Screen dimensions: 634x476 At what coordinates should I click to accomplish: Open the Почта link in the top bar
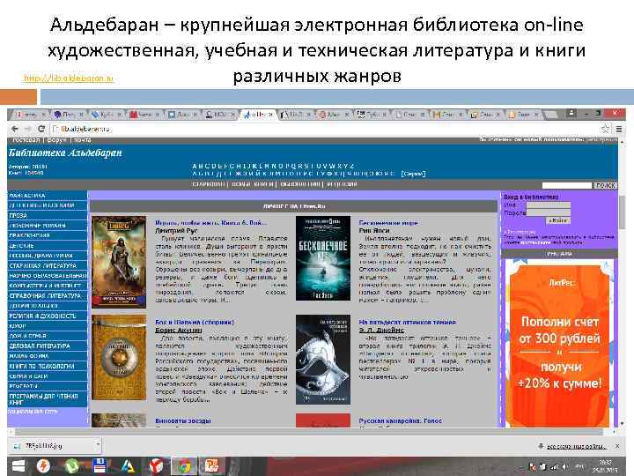[83, 139]
